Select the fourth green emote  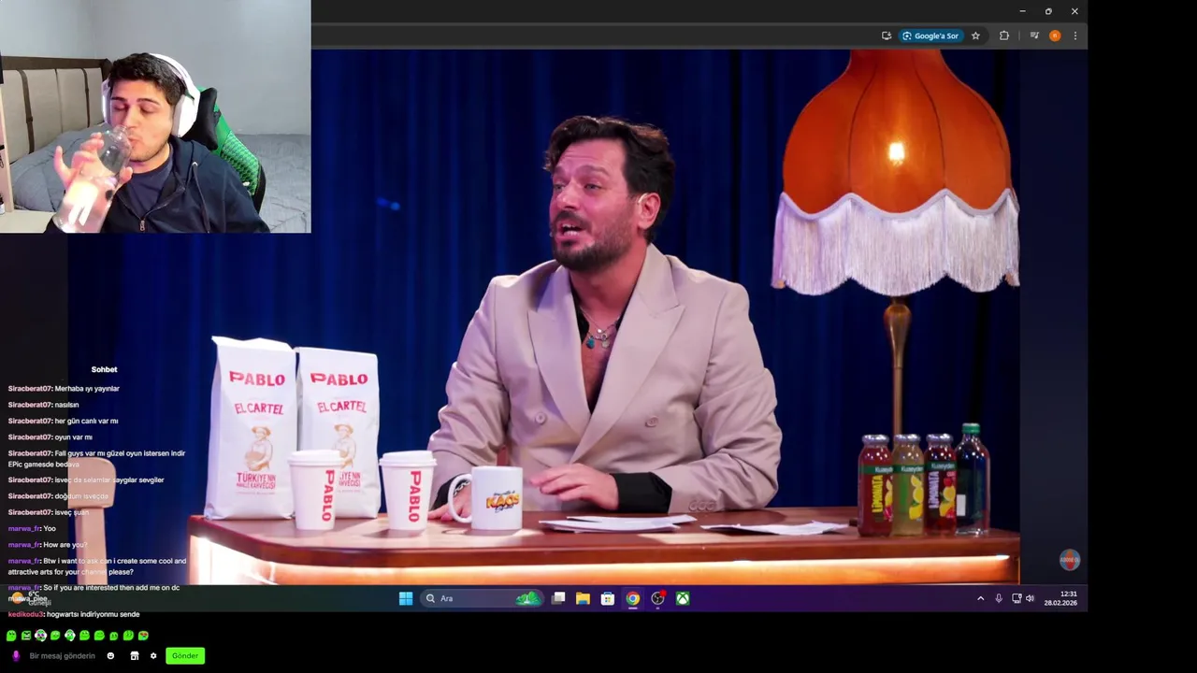[x=55, y=636]
